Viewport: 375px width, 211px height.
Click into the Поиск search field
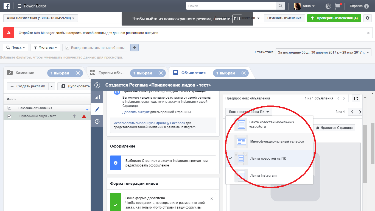click(231, 6)
